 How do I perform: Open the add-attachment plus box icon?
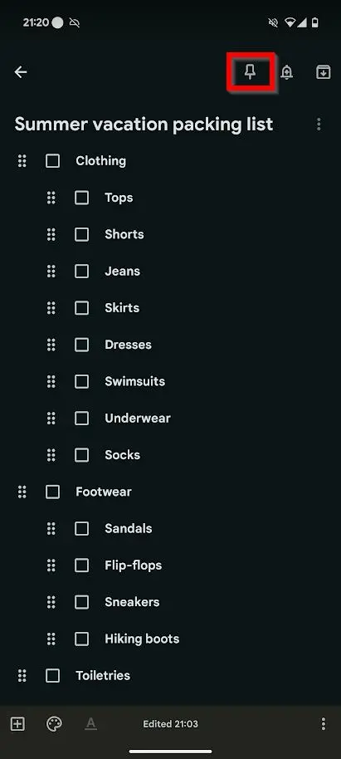17,723
